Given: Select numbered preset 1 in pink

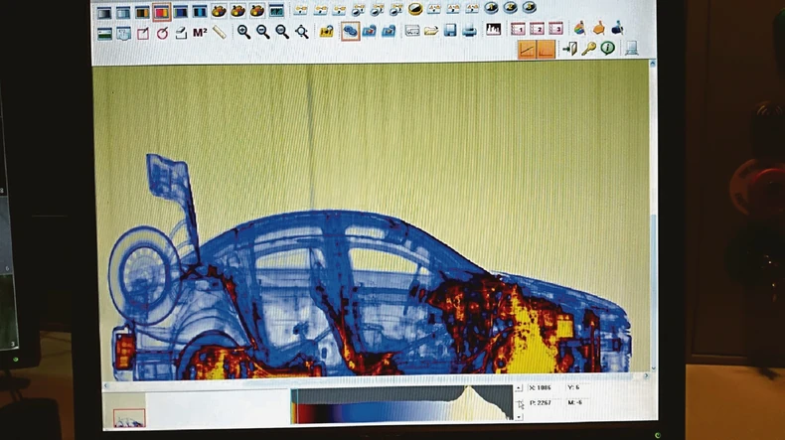Looking at the screenshot, I should (519, 29).
